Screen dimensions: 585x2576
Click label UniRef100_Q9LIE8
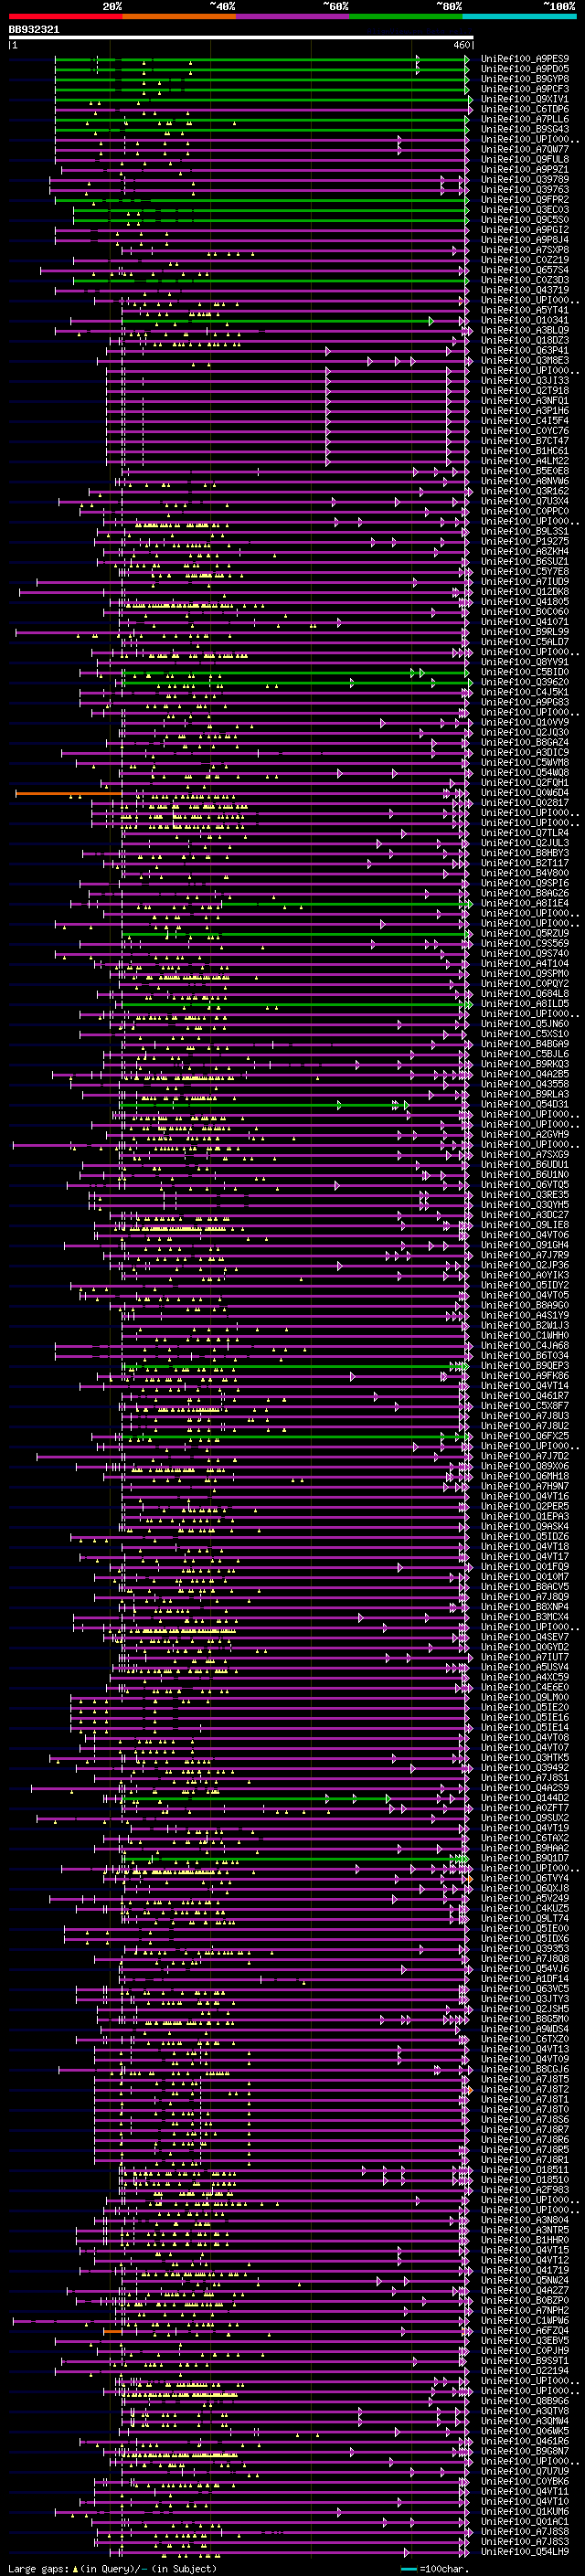tap(525, 1224)
